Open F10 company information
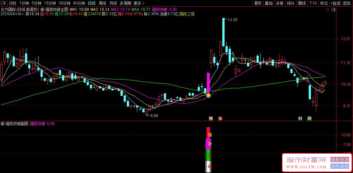The height and width of the screenshot is (173, 353). tap(313, 3)
